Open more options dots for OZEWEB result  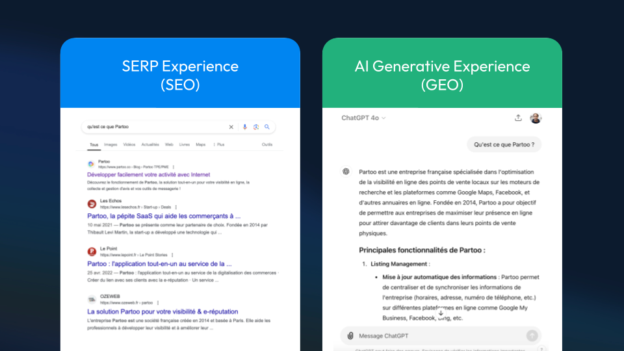158,303
